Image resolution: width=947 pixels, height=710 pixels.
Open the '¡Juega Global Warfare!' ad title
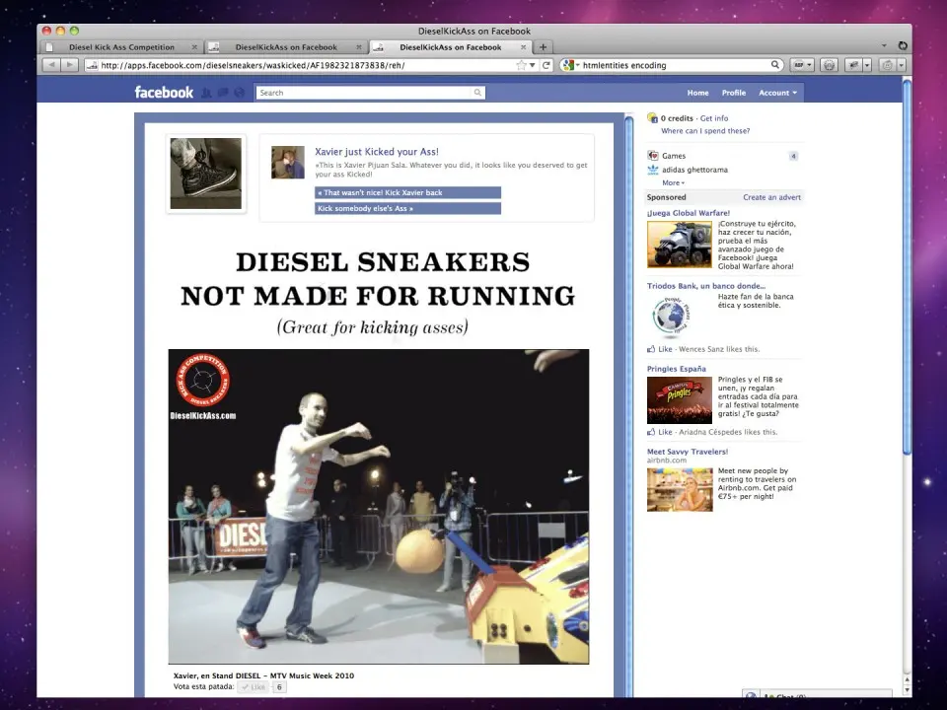pos(689,213)
